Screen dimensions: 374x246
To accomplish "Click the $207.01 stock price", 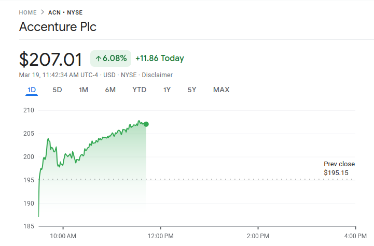I will pos(50,59).
